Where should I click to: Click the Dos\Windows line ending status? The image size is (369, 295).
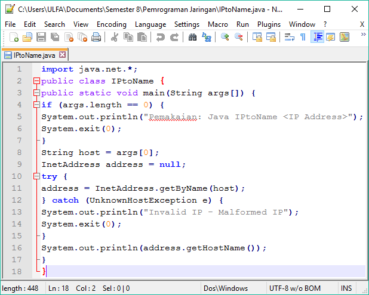click(x=226, y=288)
